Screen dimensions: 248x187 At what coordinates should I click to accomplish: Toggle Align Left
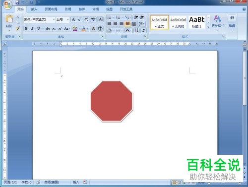pos(109,24)
